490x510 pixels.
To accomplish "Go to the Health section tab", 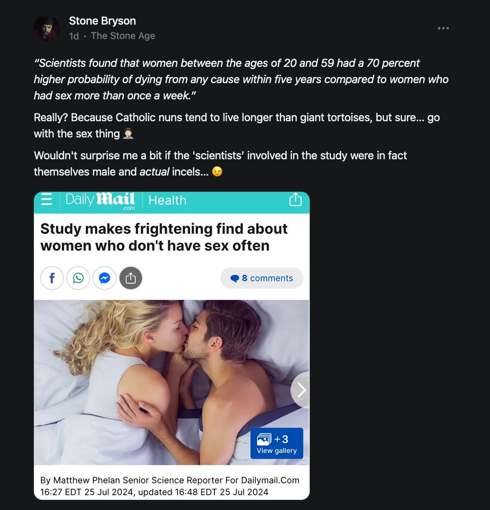I will [x=167, y=200].
